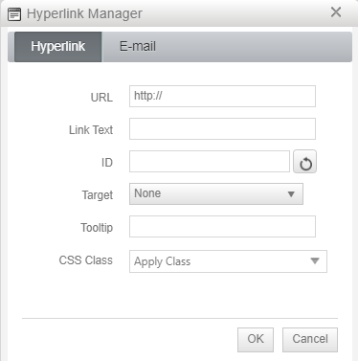Viewport: 358px width, 361px height.
Task: Confirm with the OK button
Action: (256, 340)
